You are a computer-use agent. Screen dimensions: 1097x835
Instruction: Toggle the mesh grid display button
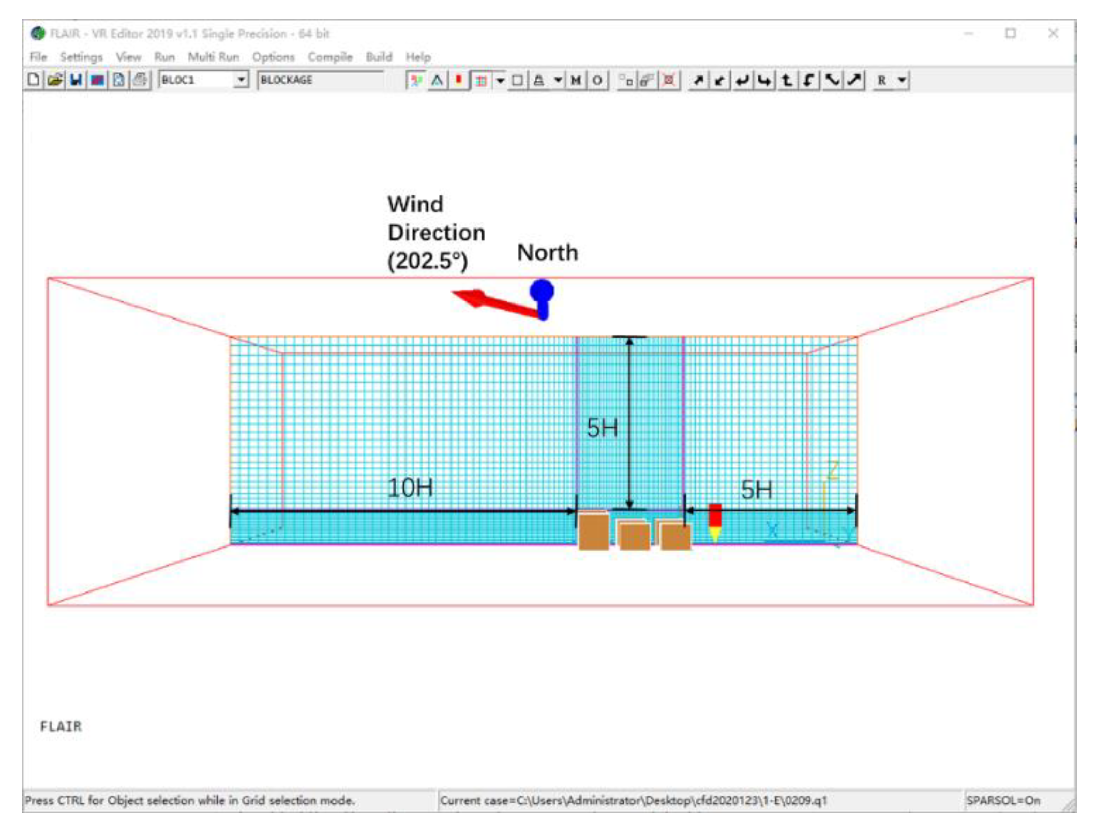click(480, 80)
